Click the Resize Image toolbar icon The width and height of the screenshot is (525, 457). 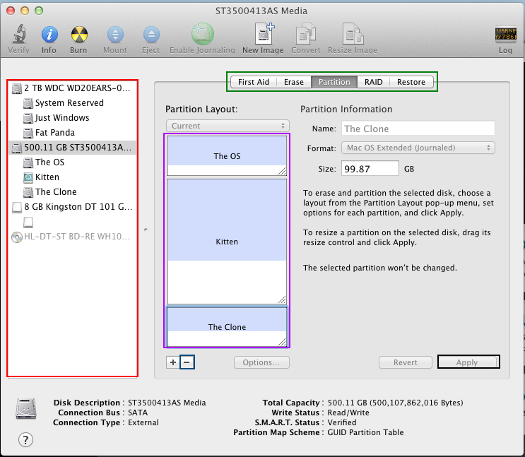(x=353, y=33)
